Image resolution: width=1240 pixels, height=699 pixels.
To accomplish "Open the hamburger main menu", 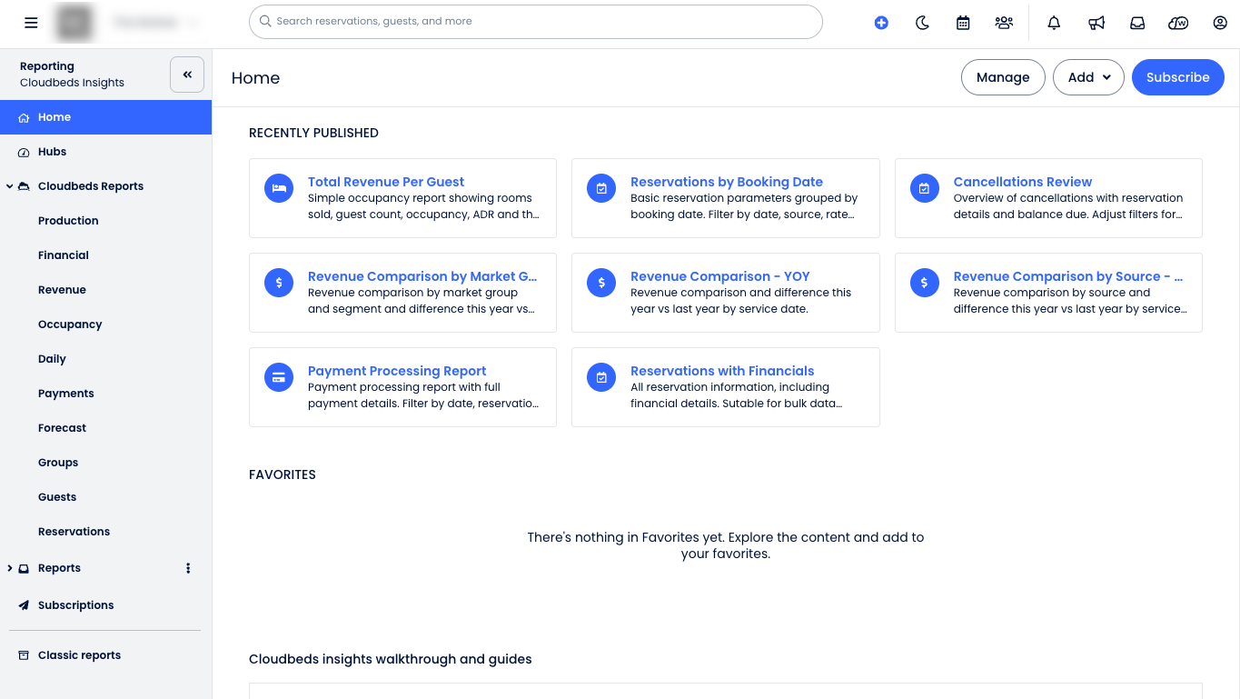I will click(x=31, y=23).
